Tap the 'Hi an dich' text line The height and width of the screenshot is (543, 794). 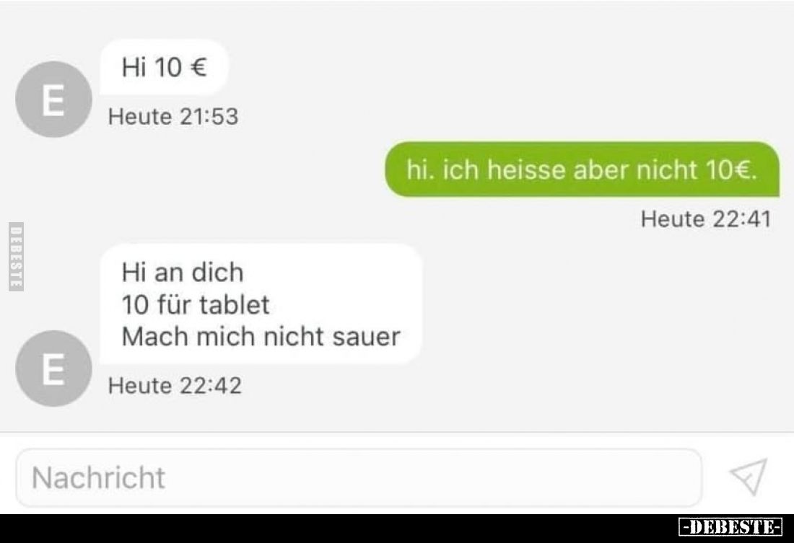[183, 273]
